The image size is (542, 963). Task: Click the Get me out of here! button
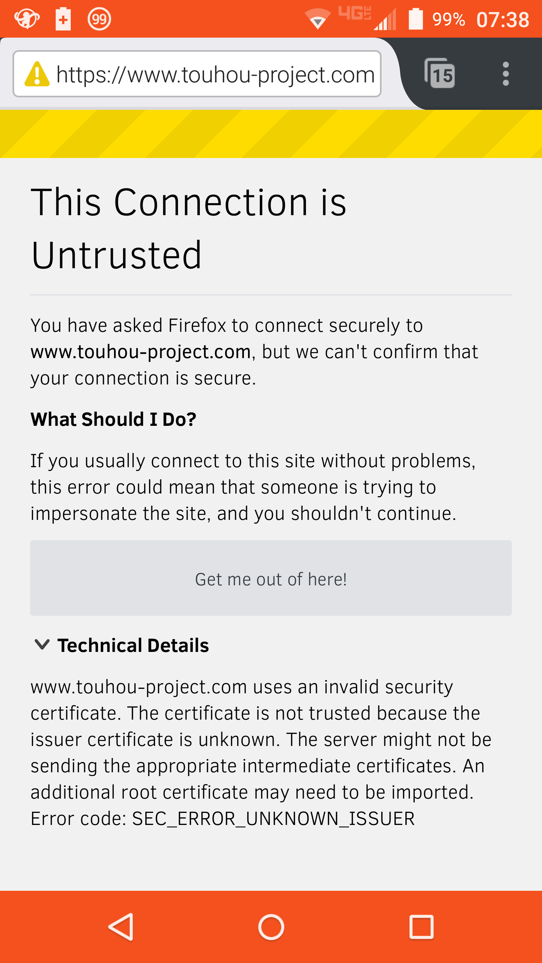coord(271,578)
